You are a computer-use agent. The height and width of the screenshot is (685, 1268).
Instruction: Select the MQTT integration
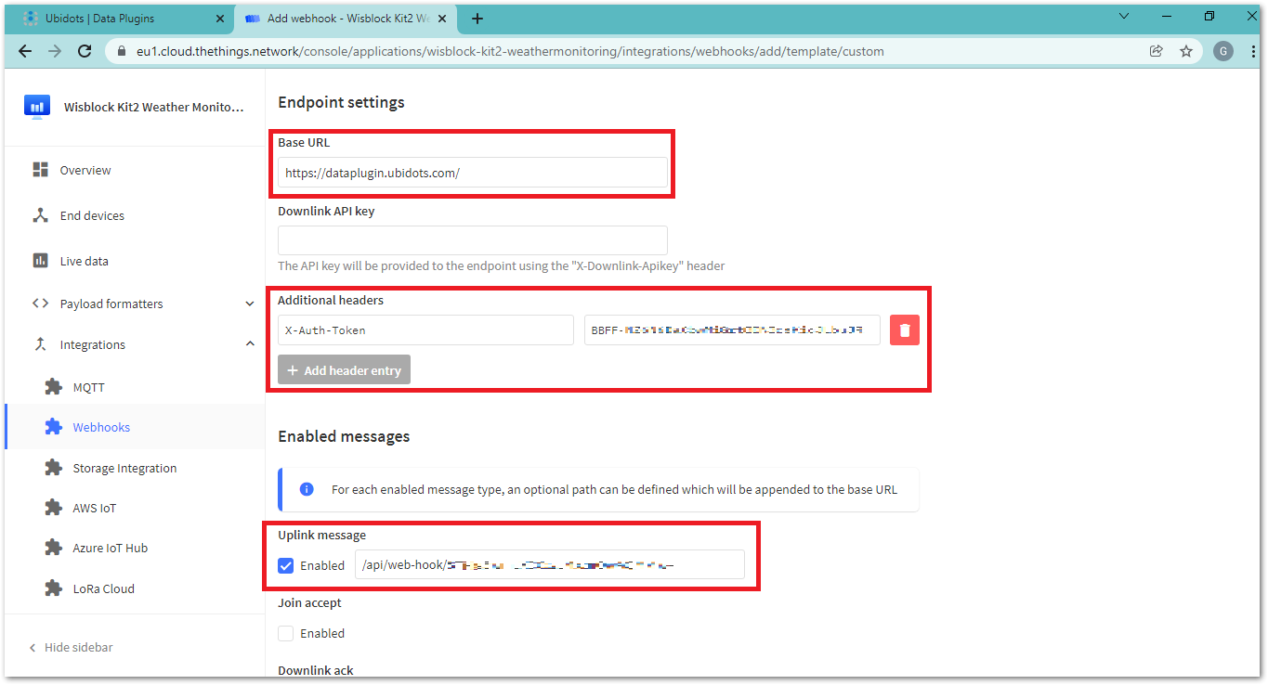pos(88,387)
